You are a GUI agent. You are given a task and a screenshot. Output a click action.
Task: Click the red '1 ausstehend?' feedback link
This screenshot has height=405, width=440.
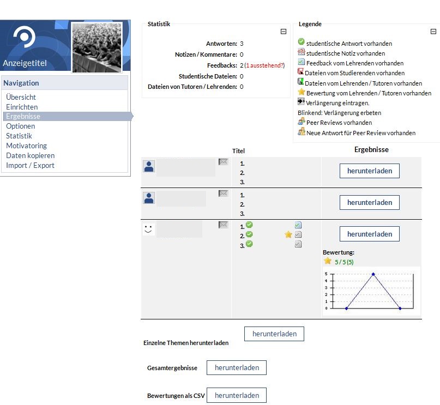[x=265, y=65]
